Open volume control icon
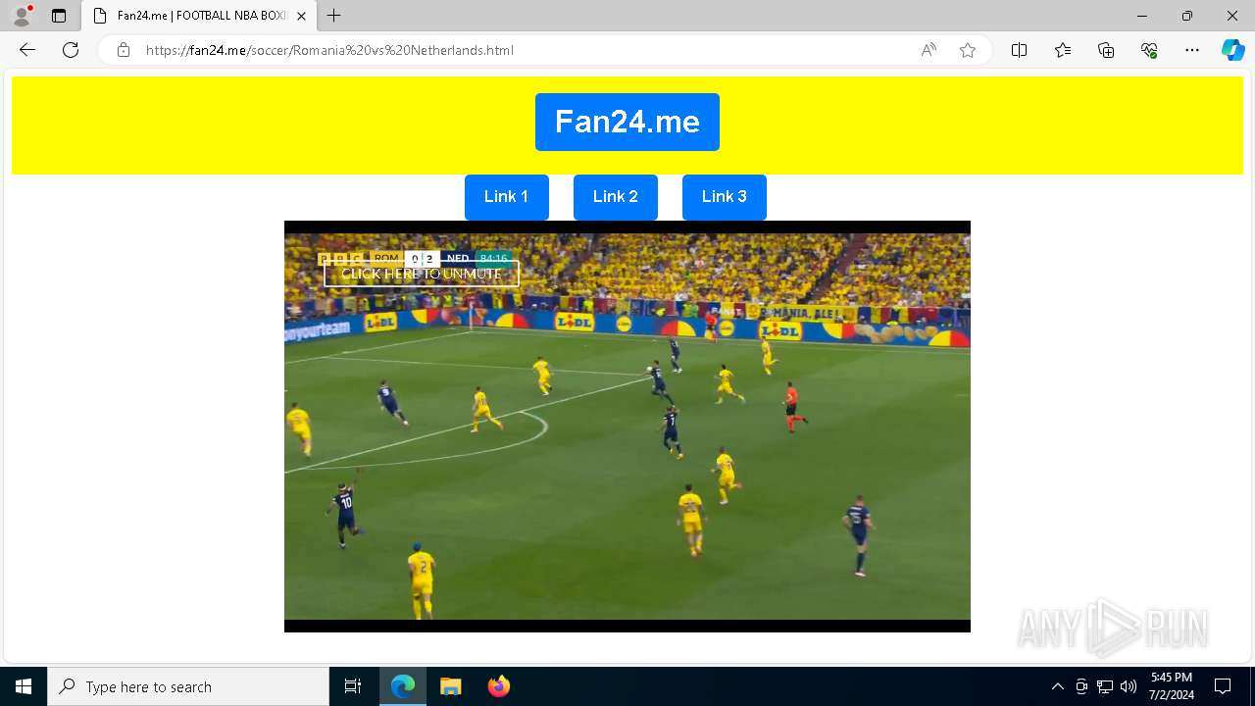 click(1129, 686)
